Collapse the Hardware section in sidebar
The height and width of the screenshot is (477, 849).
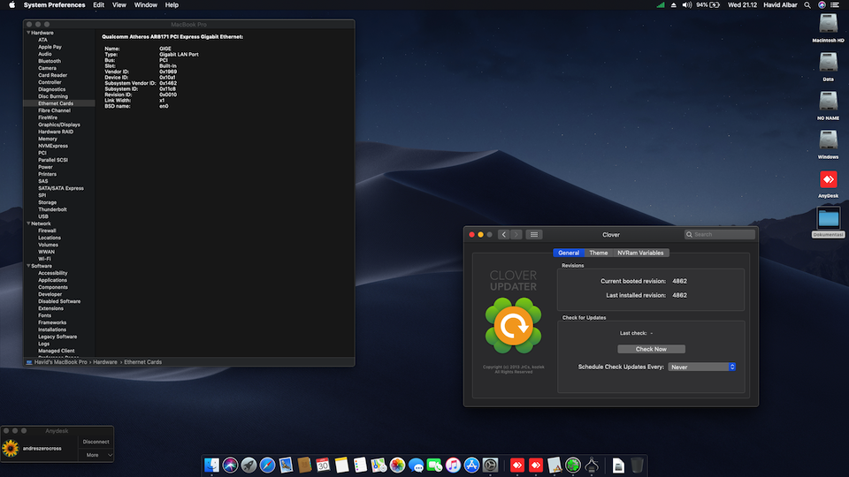click(27, 33)
